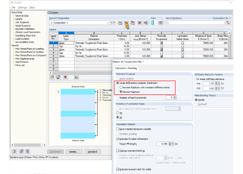This screenshot has height=174, width=243.
Task: Increase number of load increments stepper
Action: click(175, 97)
